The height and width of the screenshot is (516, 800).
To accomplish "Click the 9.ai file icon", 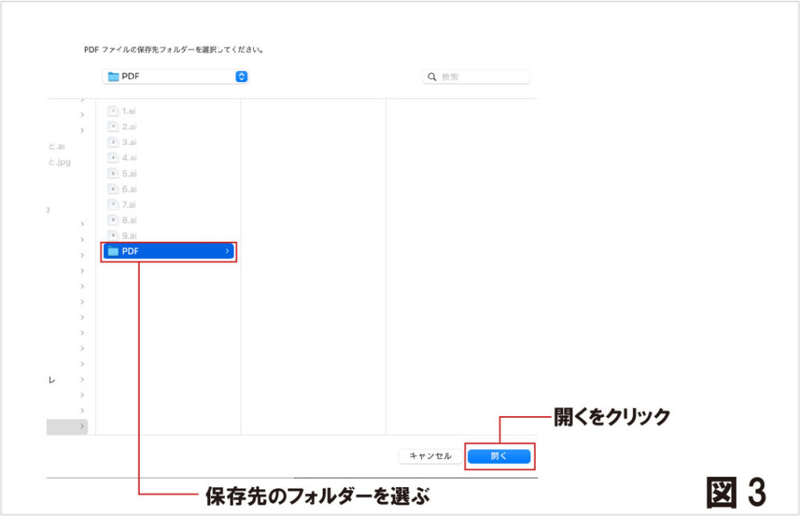I will [x=112, y=236].
